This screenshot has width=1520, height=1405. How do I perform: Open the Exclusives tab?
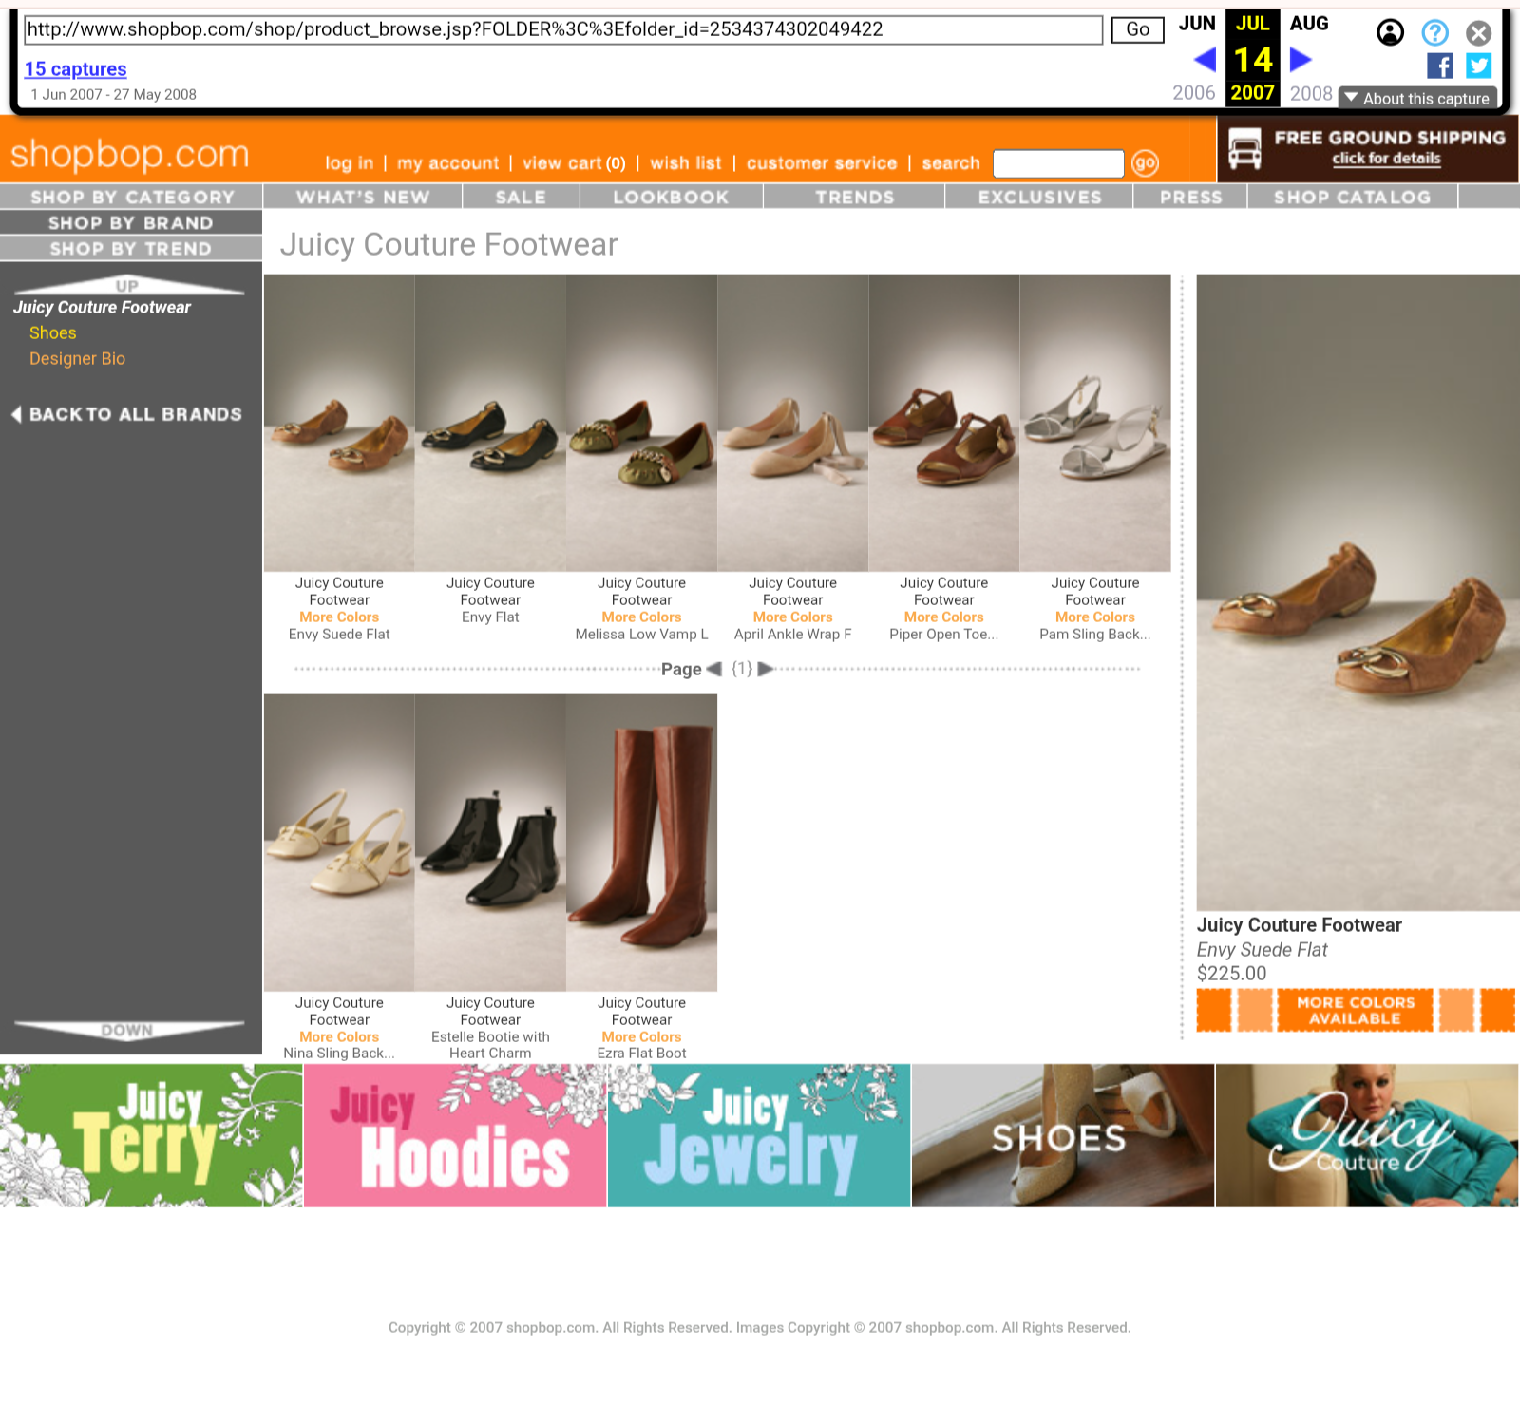tap(1039, 197)
